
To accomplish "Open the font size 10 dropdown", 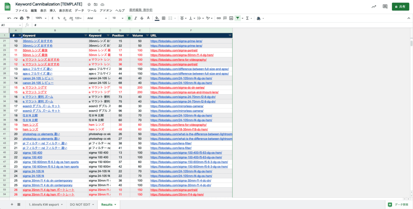I will [118, 18].
